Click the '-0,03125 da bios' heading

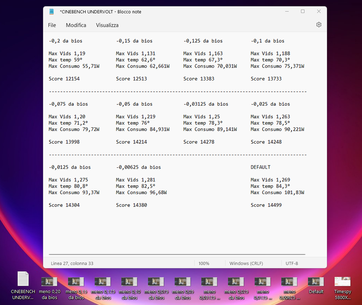(206, 104)
